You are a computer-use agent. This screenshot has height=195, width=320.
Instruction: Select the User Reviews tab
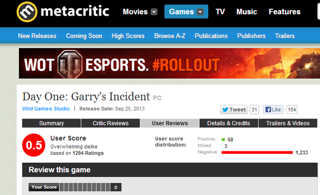coord(170,123)
